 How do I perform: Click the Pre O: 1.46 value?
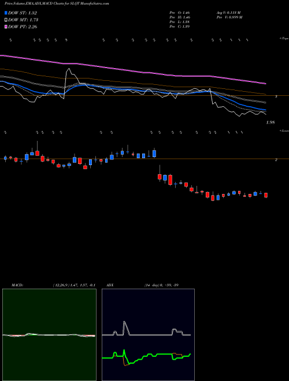pyautogui.click(x=180, y=13)
